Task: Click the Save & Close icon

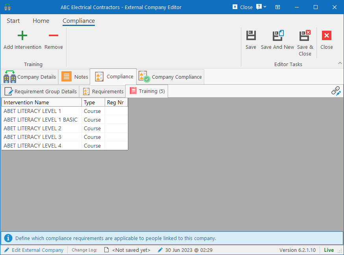Action: (x=305, y=35)
